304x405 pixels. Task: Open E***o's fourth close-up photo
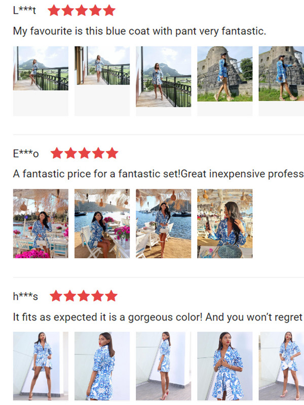point(224,223)
